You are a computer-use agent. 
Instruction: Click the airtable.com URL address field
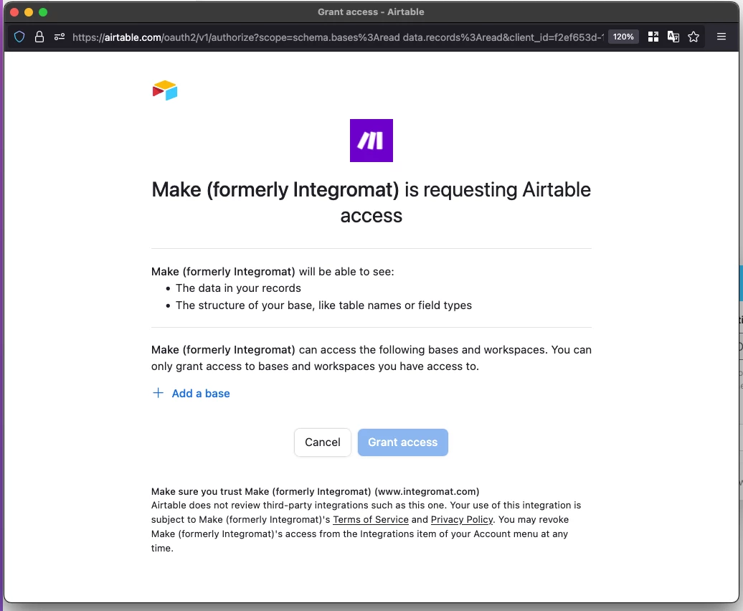coord(338,37)
